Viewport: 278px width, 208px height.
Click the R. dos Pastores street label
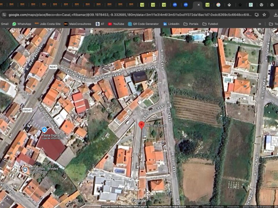[34, 57]
